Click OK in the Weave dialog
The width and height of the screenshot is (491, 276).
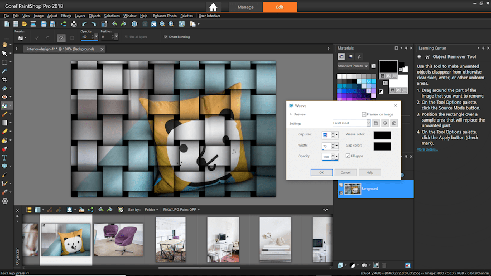click(x=321, y=173)
